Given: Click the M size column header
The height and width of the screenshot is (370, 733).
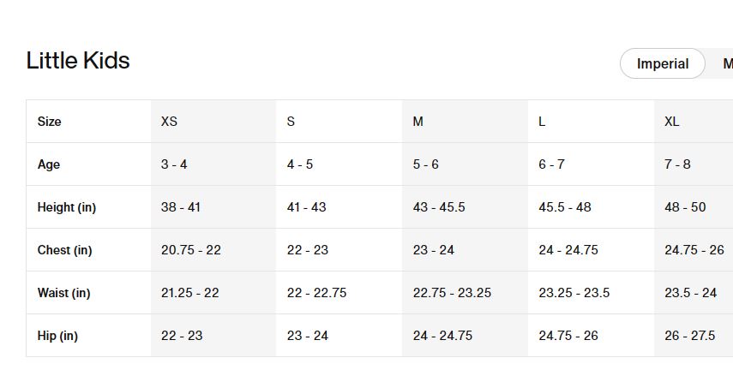Looking at the screenshot, I should (x=418, y=122).
